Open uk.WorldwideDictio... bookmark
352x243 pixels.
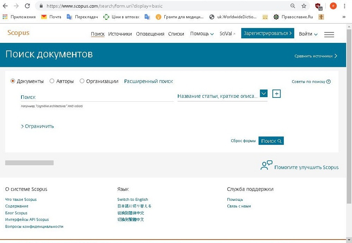[233, 17]
